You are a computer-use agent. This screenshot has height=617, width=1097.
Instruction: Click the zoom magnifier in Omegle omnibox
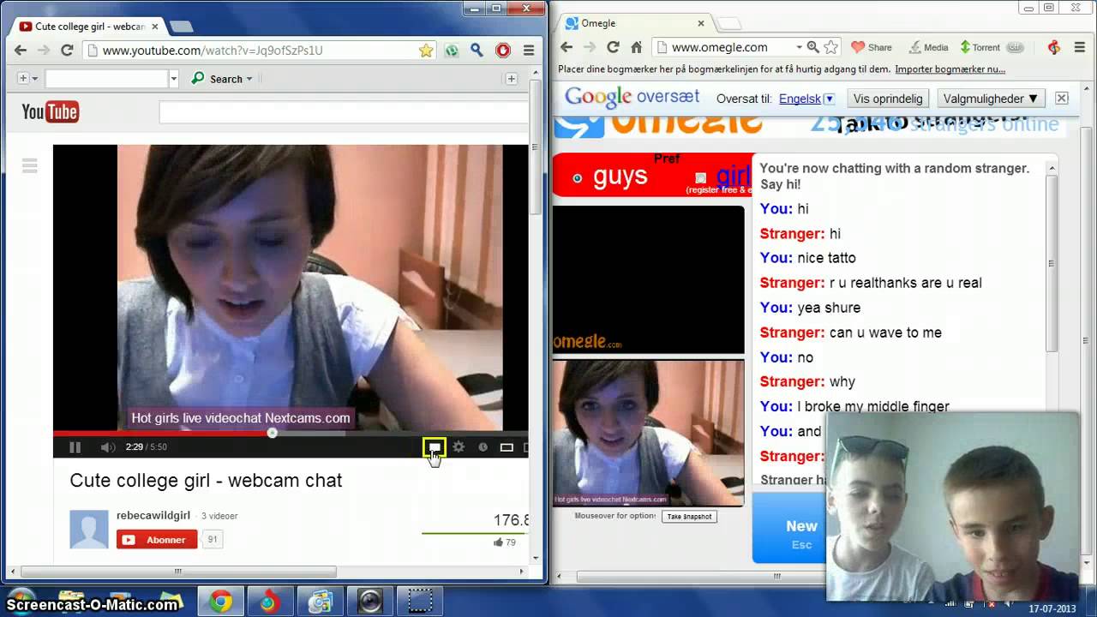813,47
